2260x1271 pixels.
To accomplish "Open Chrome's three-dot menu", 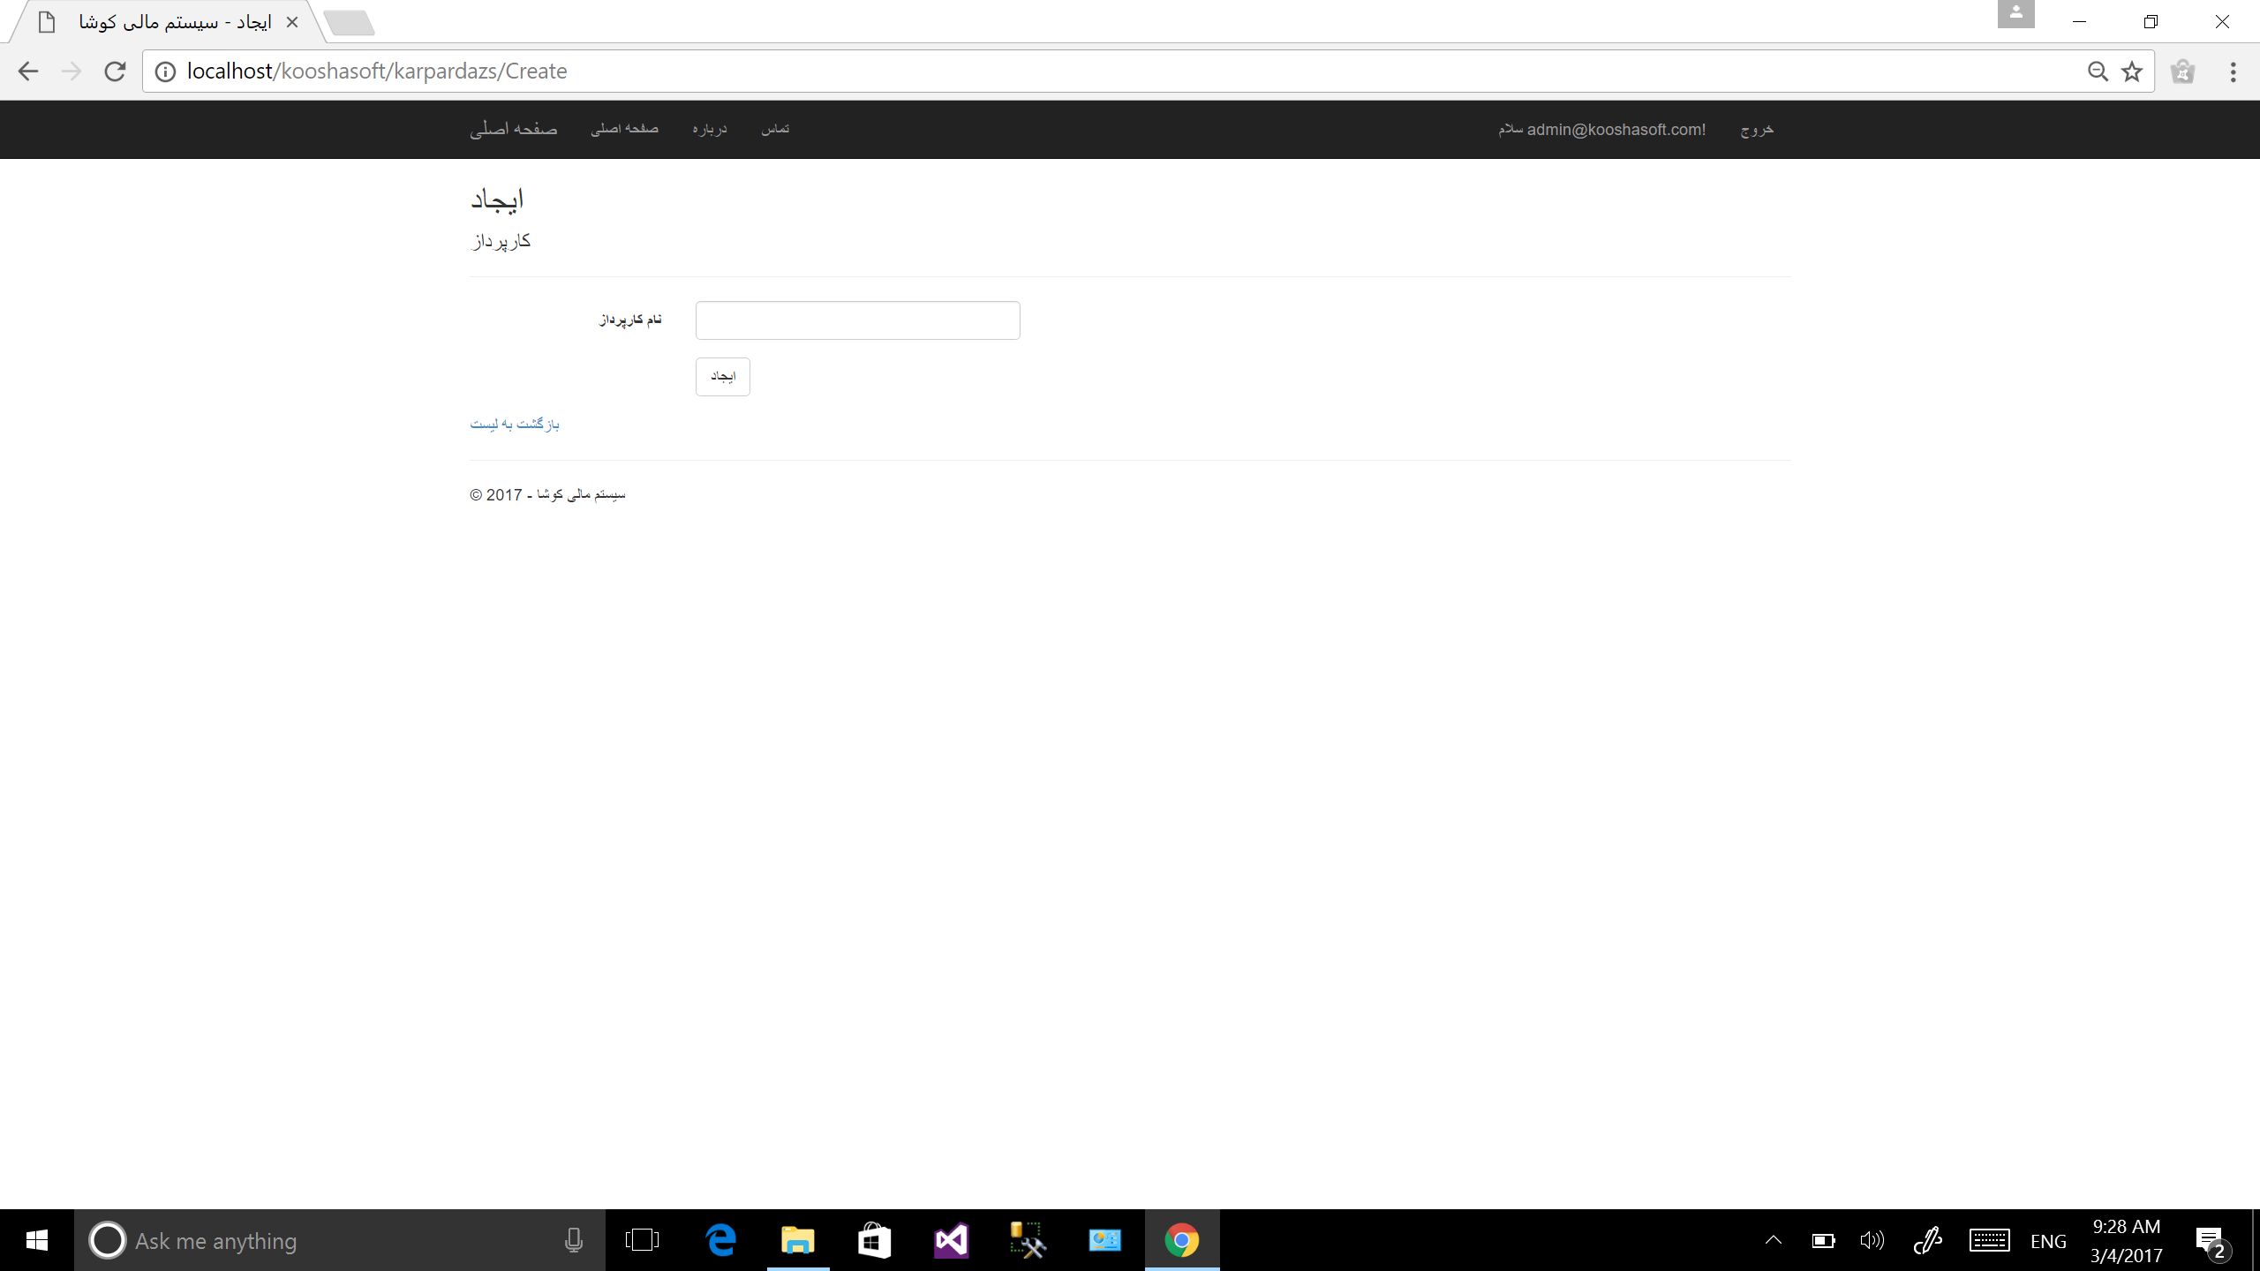I will (x=2233, y=71).
